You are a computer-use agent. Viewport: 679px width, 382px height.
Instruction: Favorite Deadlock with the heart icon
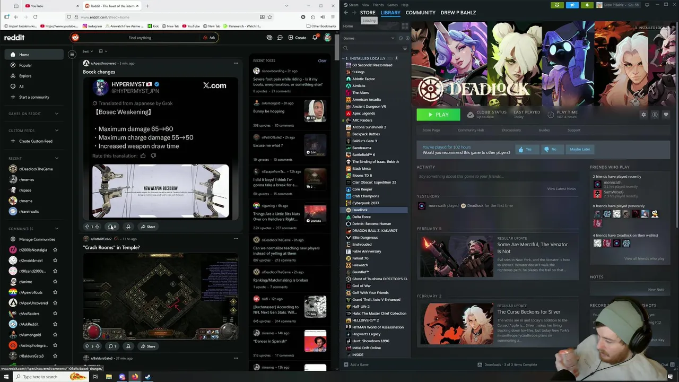(x=666, y=115)
